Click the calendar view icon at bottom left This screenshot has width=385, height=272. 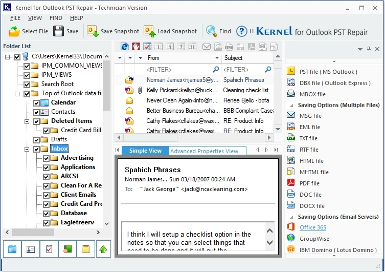[x=12, y=249]
